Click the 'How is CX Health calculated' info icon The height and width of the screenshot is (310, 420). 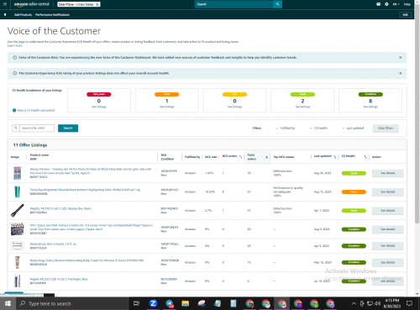14,110
